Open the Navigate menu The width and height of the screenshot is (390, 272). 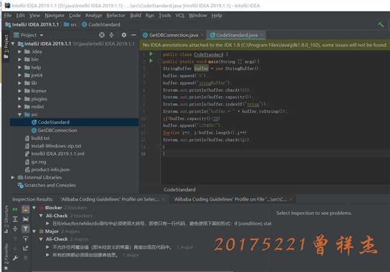point(55,16)
